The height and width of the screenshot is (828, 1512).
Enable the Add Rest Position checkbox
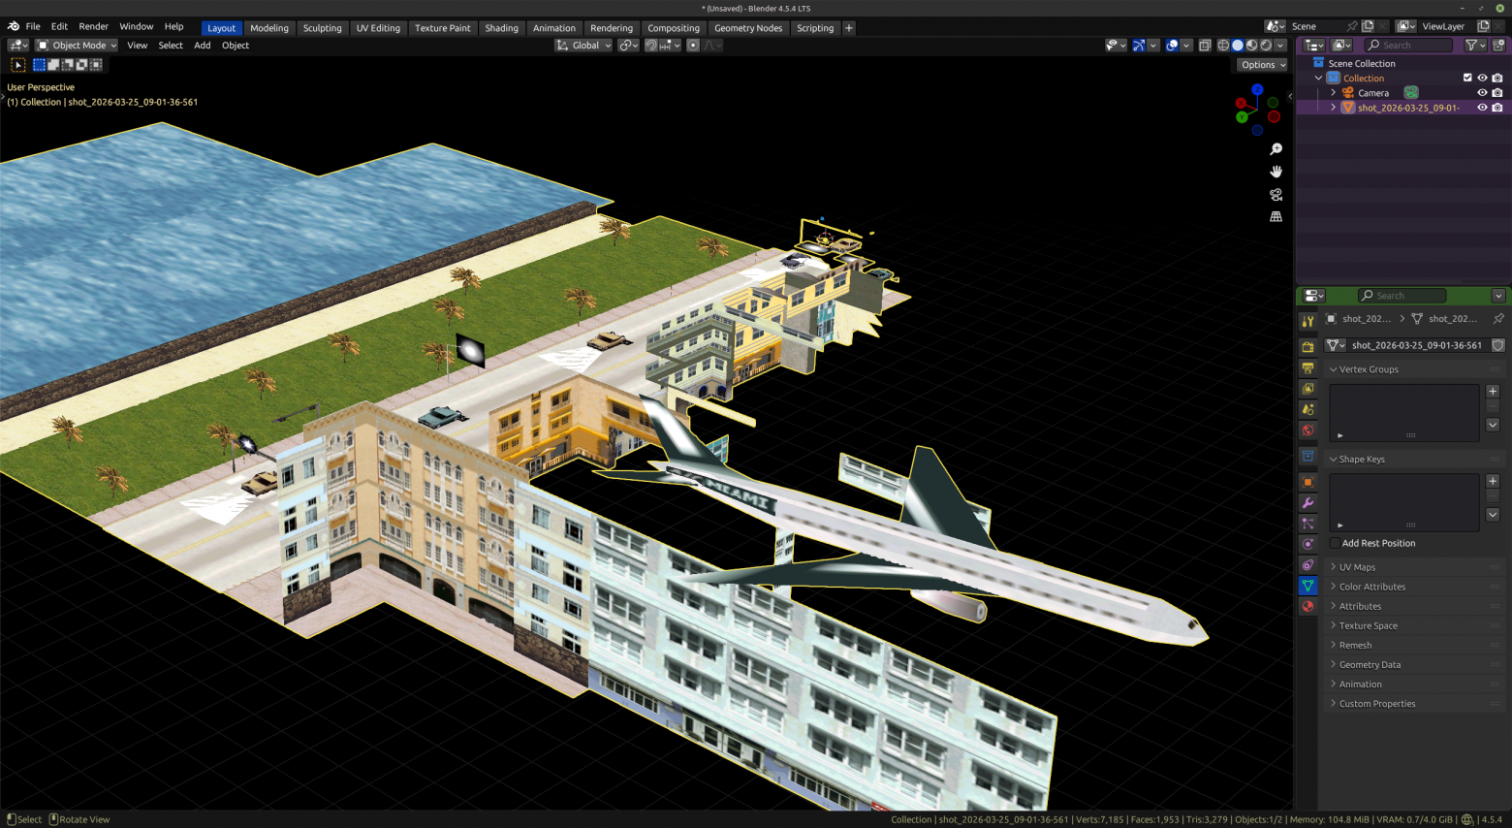(1336, 543)
